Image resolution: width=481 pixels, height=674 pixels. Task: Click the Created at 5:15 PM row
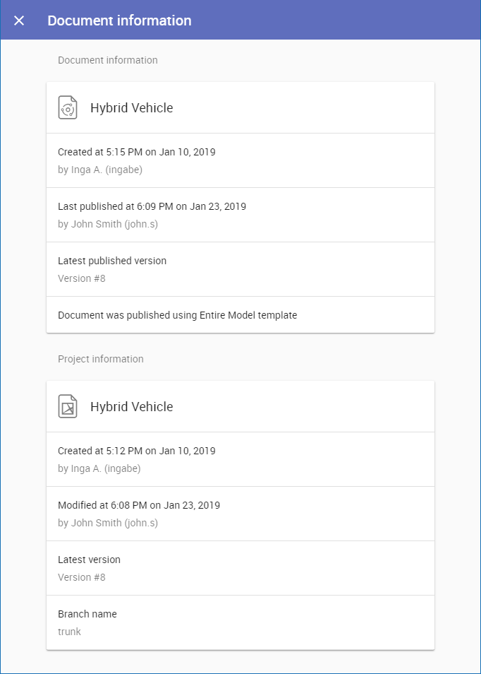pyautogui.click(x=137, y=152)
